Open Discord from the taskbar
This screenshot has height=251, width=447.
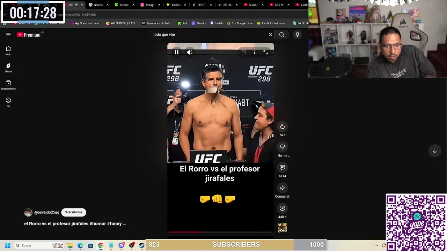coord(121,245)
